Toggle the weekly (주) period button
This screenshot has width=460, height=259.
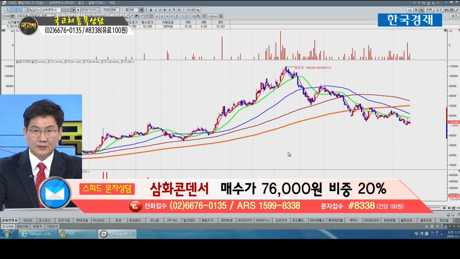tap(146, 10)
